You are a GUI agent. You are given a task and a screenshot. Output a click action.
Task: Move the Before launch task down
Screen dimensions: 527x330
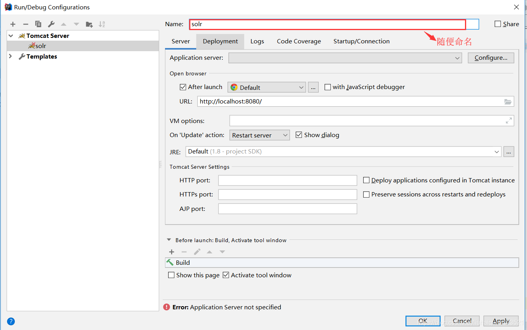pyautogui.click(x=222, y=252)
